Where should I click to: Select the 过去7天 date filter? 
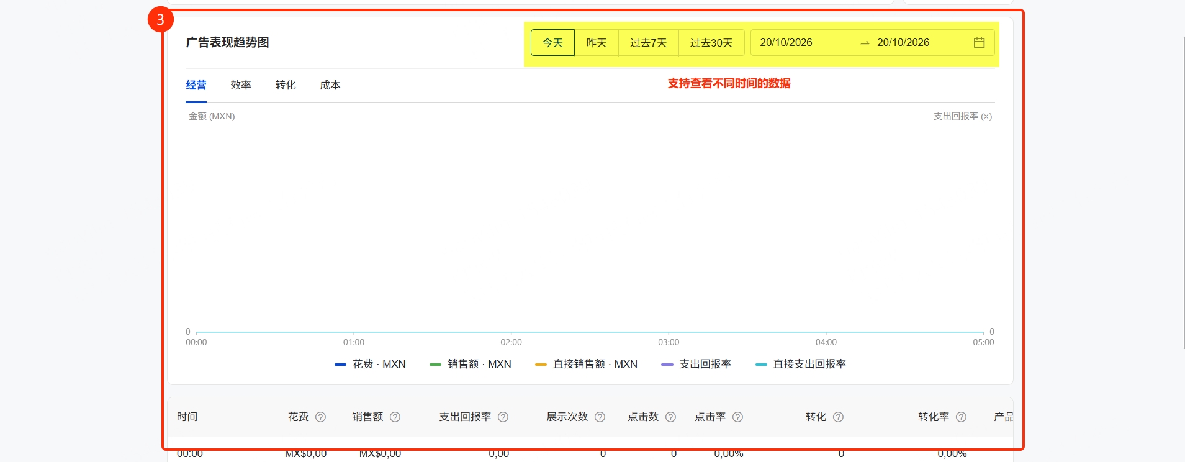click(x=648, y=43)
